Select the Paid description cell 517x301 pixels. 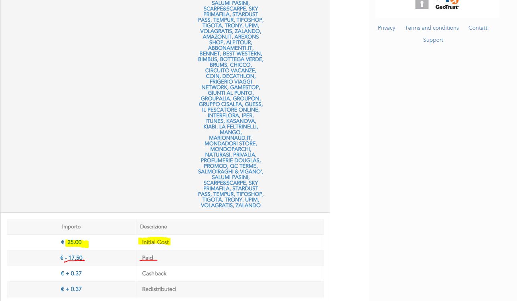click(230, 258)
